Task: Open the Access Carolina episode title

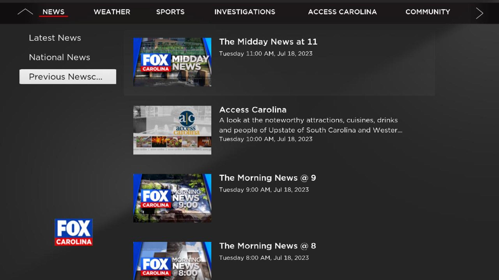Action: tap(253, 110)
